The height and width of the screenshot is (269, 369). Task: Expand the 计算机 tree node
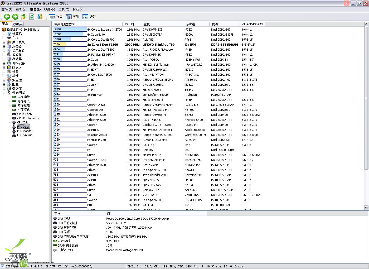4,34
